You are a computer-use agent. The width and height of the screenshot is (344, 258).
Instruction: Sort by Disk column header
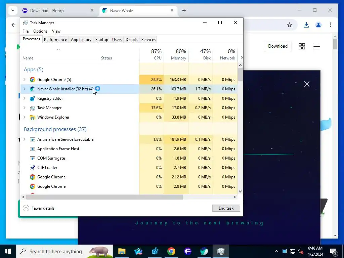(x=201, y=54)
